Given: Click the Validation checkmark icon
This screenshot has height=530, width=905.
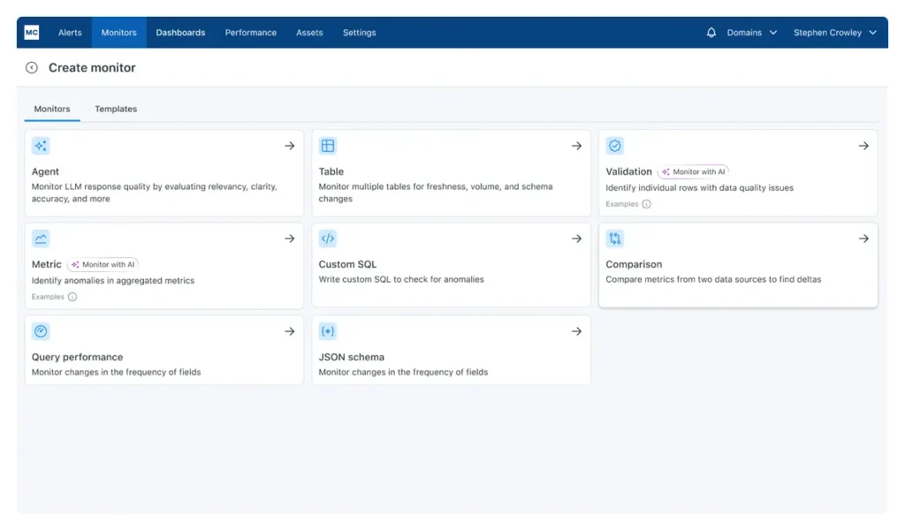Looking at the screenshot, I should [615, 146].
